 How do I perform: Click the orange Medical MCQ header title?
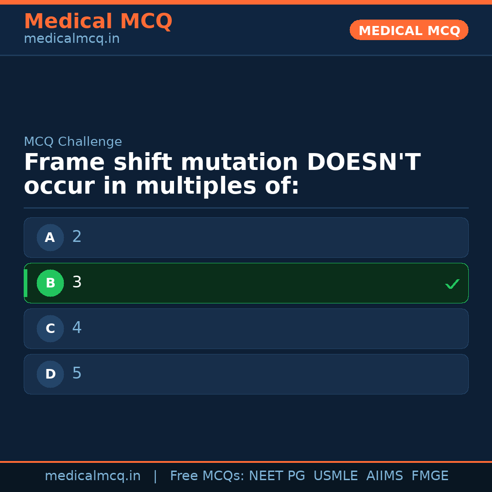click(98, 21)
